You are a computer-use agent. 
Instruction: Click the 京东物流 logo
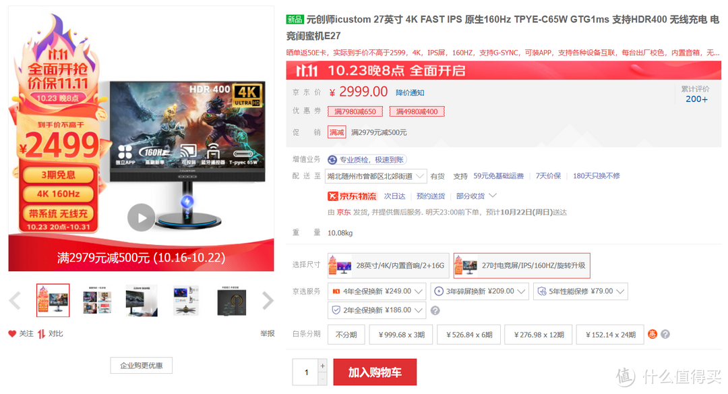(352, 196)
